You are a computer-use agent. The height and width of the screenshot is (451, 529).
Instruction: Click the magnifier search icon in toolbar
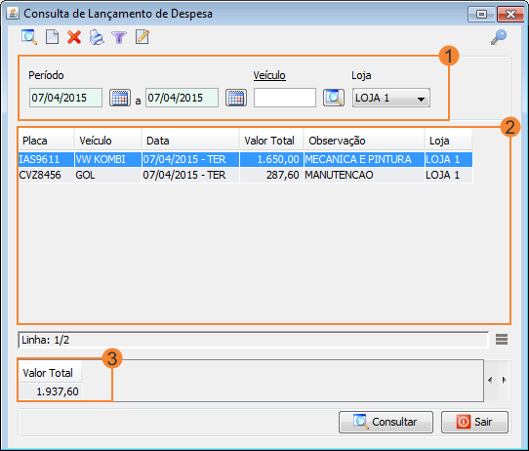point(29,37)
